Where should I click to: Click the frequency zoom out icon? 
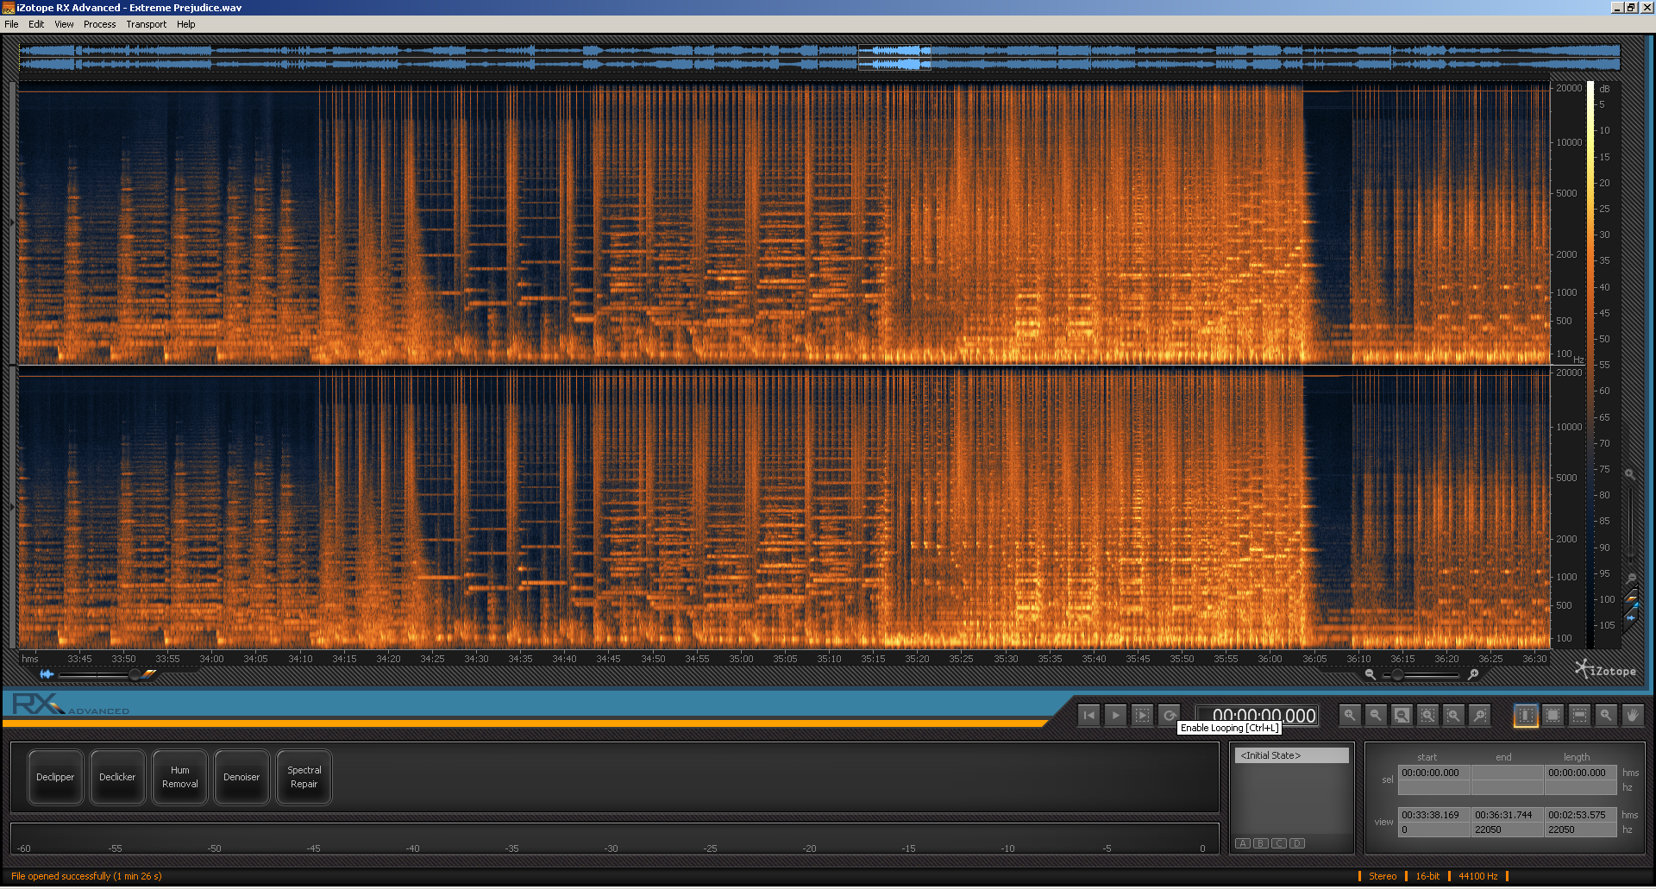[1480, 715]
